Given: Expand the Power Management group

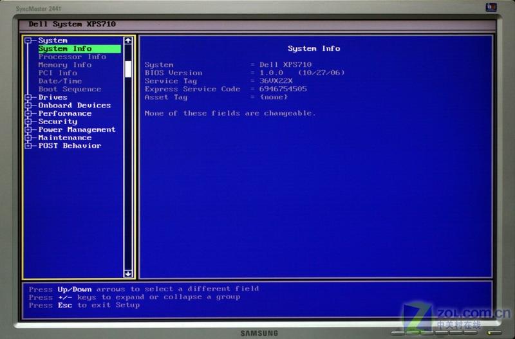Looking at the screenshot, I should 28,130.
